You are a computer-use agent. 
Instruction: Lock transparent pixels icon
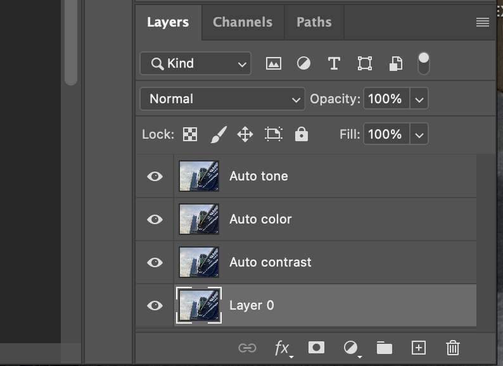click(x=190, y=134)
